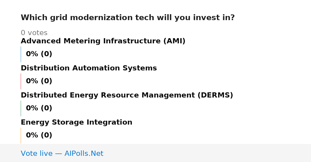Image resolution: width=311 pixels, height=162 pixels.
Task: Click the (DERMS) abbreviation in the third option
Action: 215,95
